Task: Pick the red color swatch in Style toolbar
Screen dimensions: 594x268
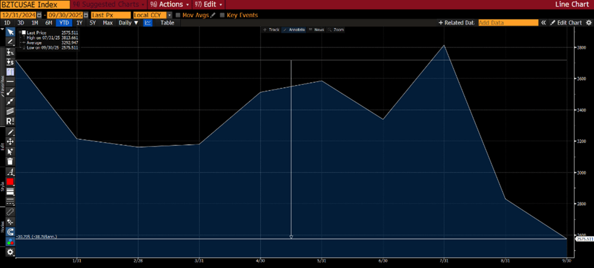Action: pyautogui.click(x=10, y=181)
